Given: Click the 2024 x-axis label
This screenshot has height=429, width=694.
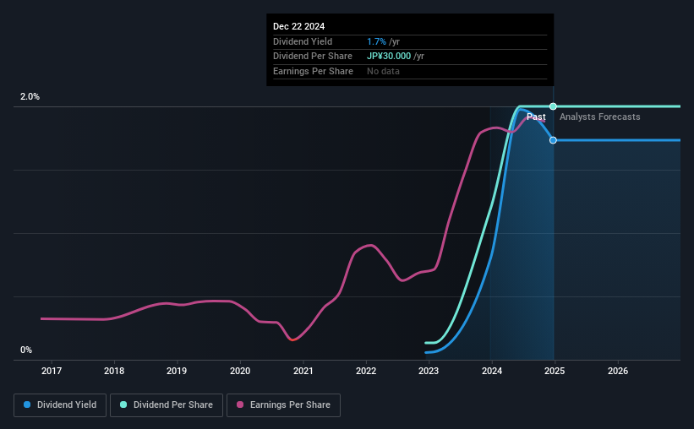Looking at the screenshot, I should point(492,371).
